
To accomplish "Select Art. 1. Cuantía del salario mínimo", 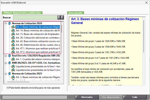I will 38,59.
